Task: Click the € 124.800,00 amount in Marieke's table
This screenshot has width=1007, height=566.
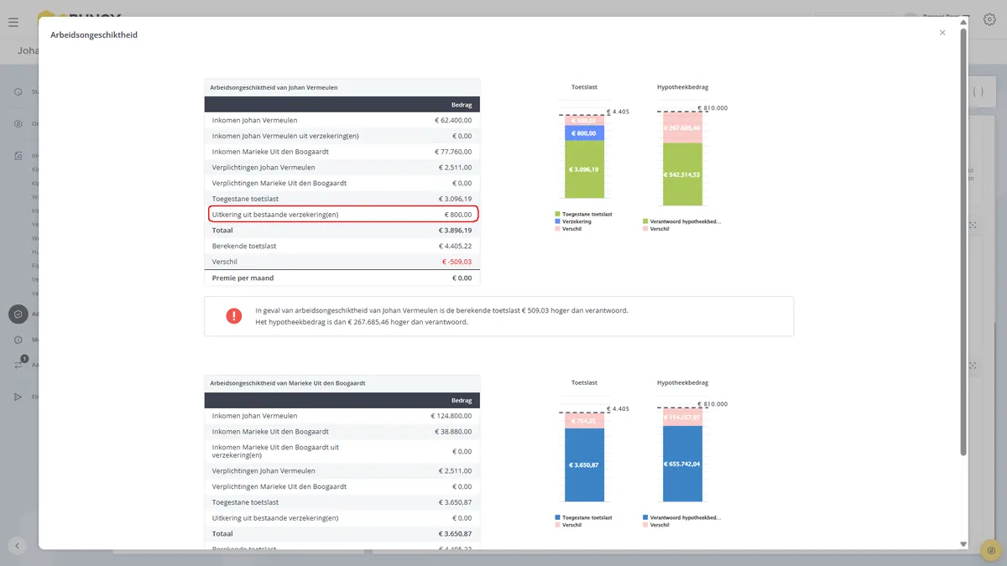Action: click(451, 416)
